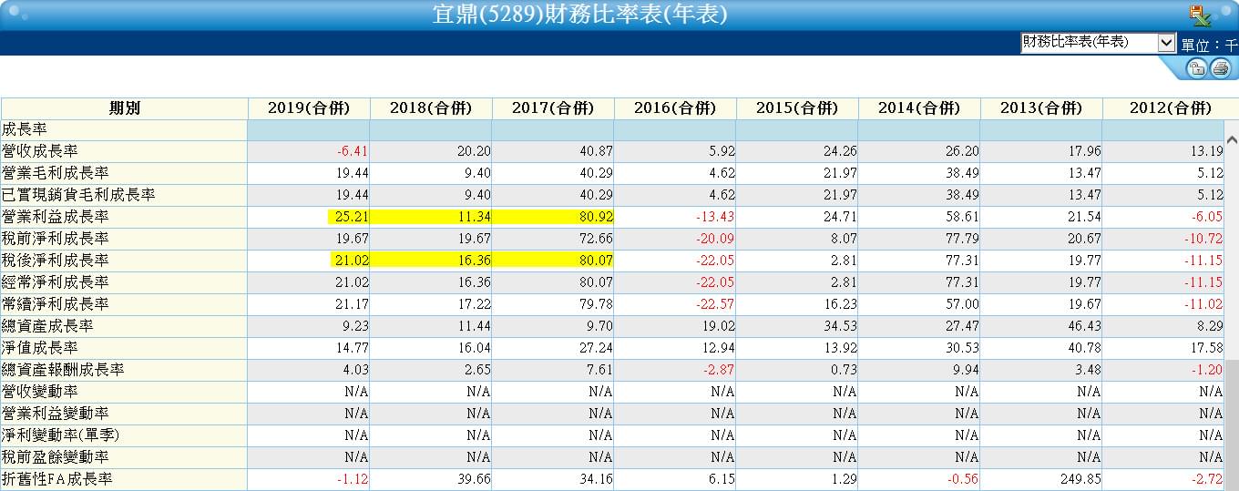Click the highlighted 80.92 cell

[x=594, y=218]
